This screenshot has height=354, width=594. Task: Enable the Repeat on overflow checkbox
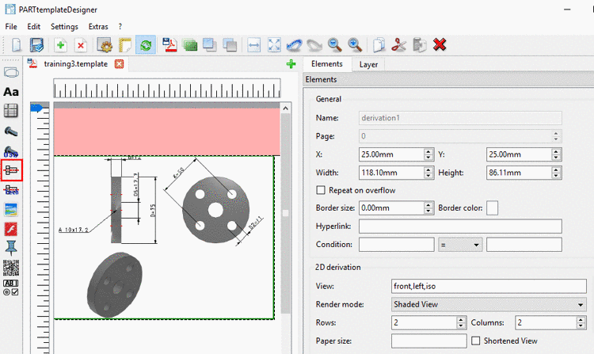321,190
